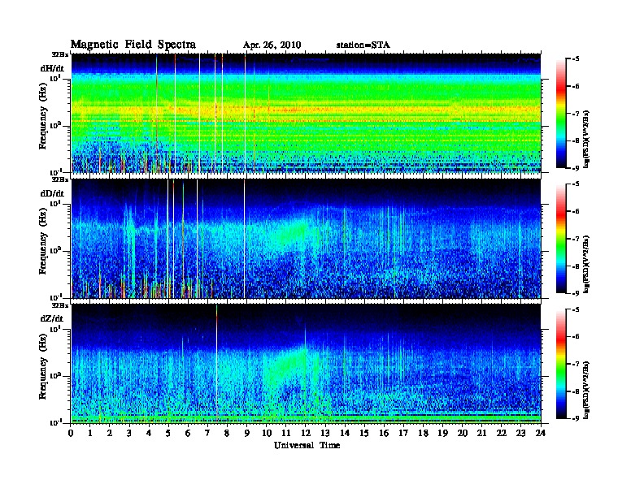Screen dimensions: 644x497
Task: Click the dH/dt spectrogram plot area
Action: 306,113
